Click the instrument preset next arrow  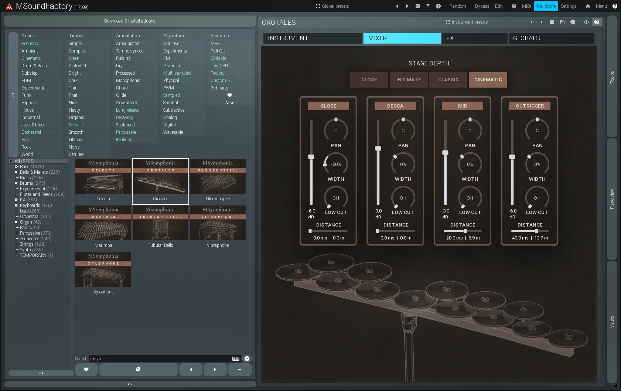click(x=542, y=22)
